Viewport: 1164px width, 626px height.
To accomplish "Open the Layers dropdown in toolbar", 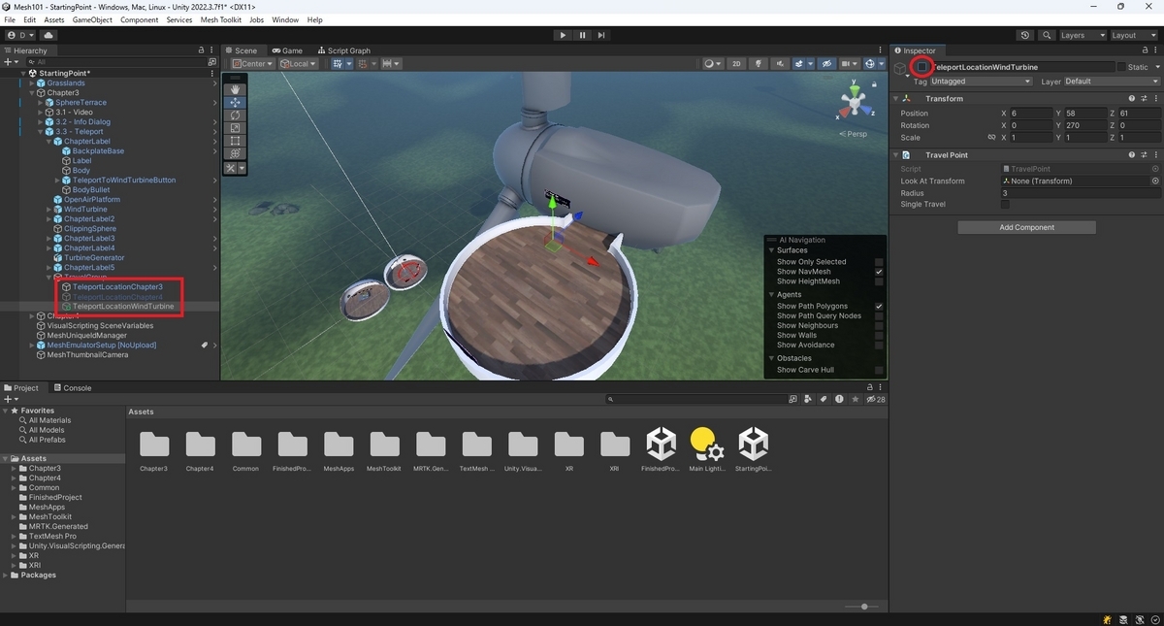I will [1082, 35].
